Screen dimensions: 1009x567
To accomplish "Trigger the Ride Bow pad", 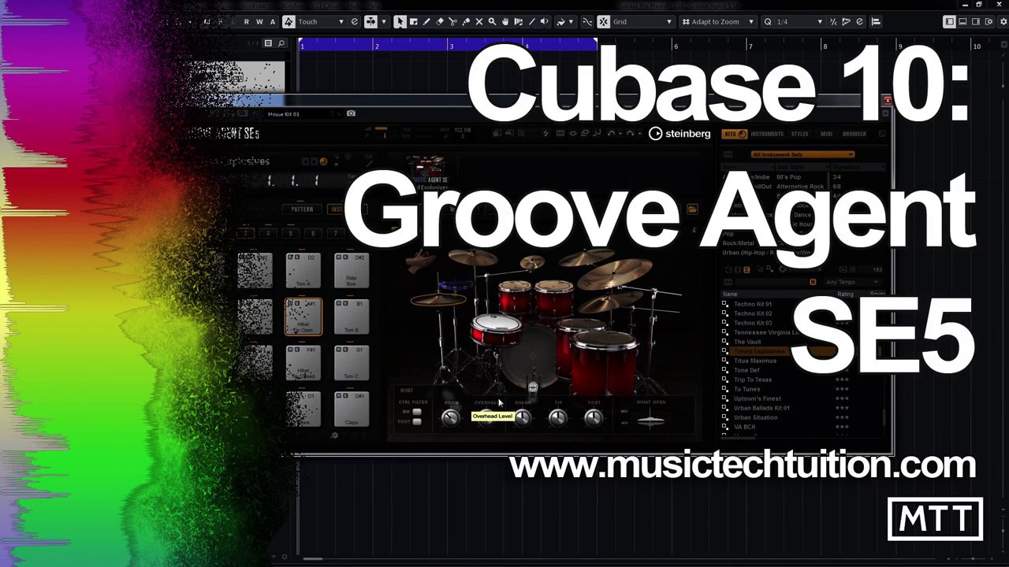I will point(352,270).
